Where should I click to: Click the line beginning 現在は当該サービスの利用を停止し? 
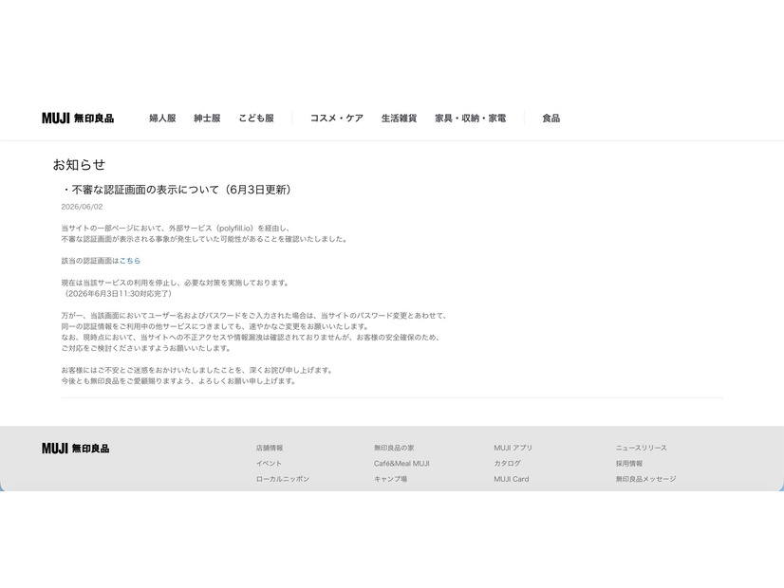tap(176, 283)
